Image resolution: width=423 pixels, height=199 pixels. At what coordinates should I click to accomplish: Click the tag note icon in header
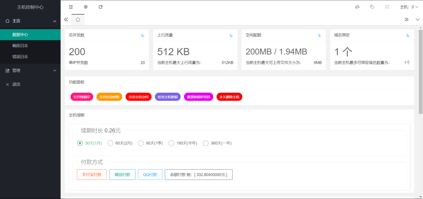[x=372, y=7]
